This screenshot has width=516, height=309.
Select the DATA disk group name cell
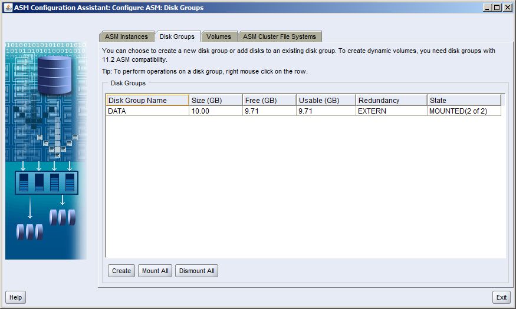click(147, 111)
